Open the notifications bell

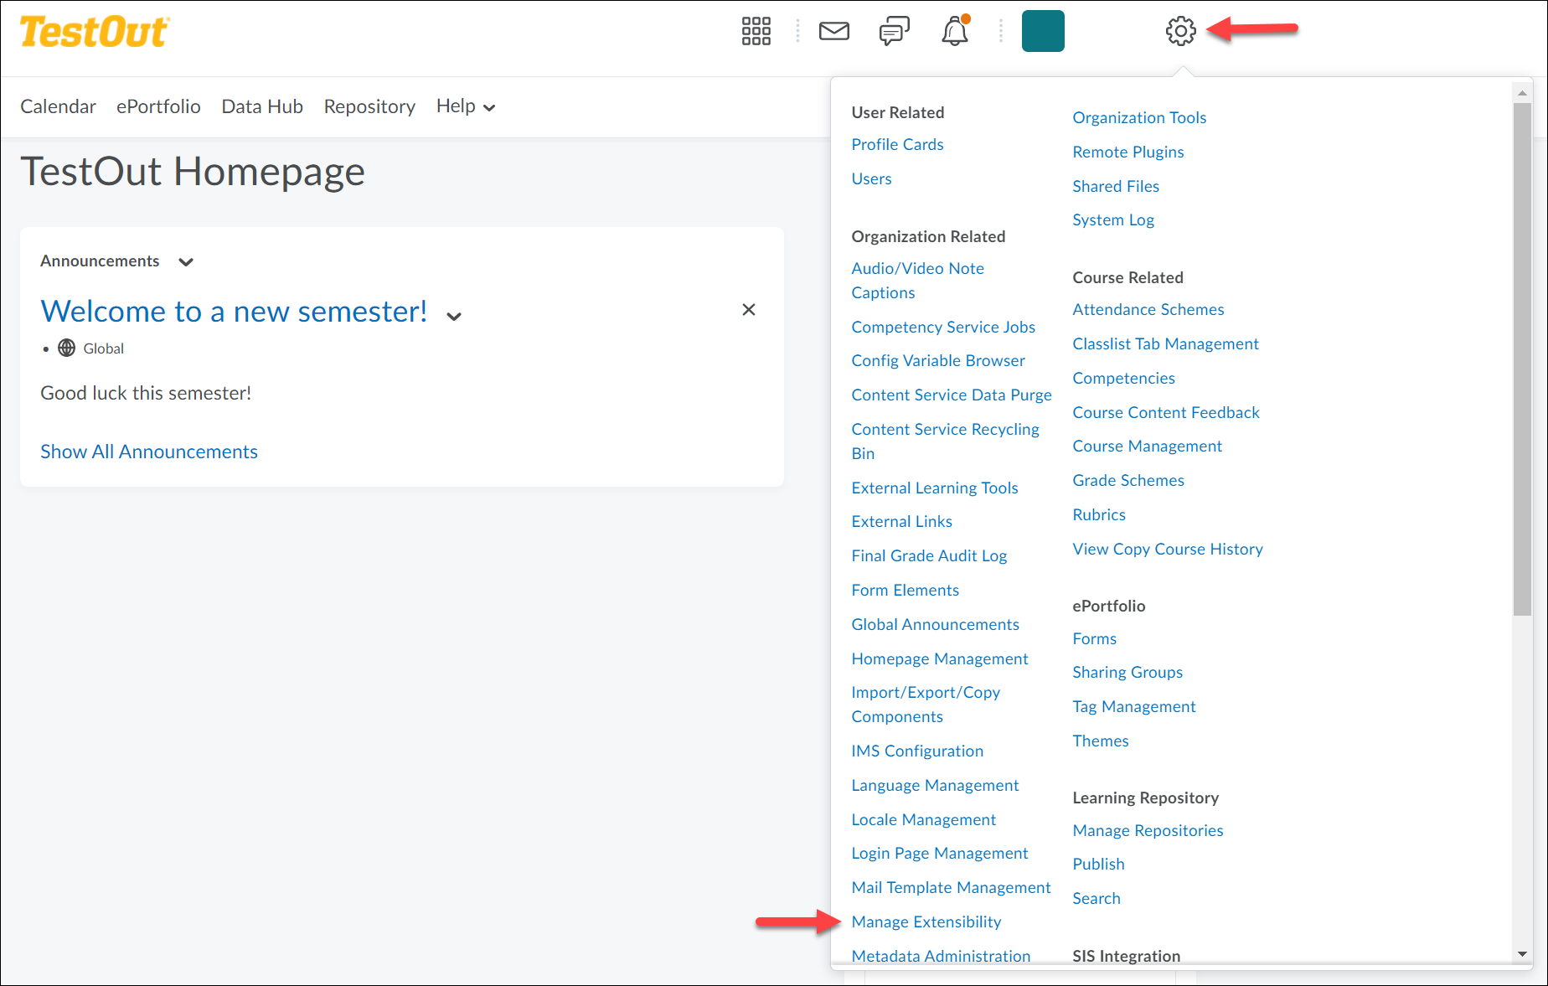954,30
